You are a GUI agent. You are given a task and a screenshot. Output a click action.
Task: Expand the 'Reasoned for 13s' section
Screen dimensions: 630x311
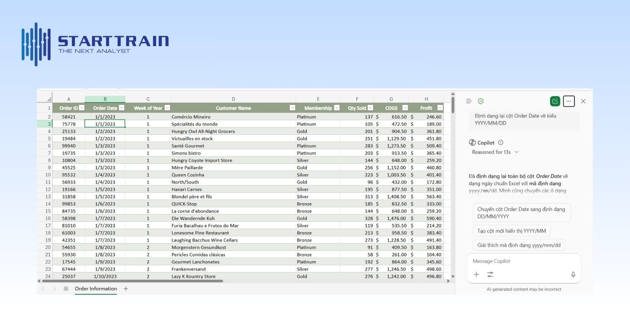coord(495,152)
